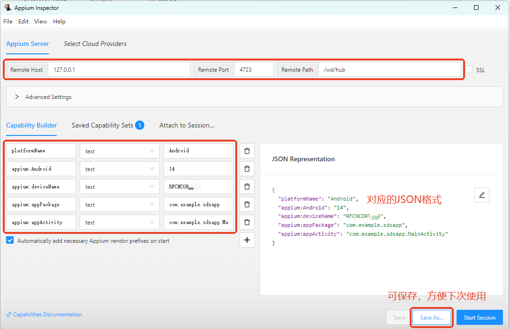Expand Advanced Settings section
The width and height of the screenshot is (510, 329).
(255, 97)
